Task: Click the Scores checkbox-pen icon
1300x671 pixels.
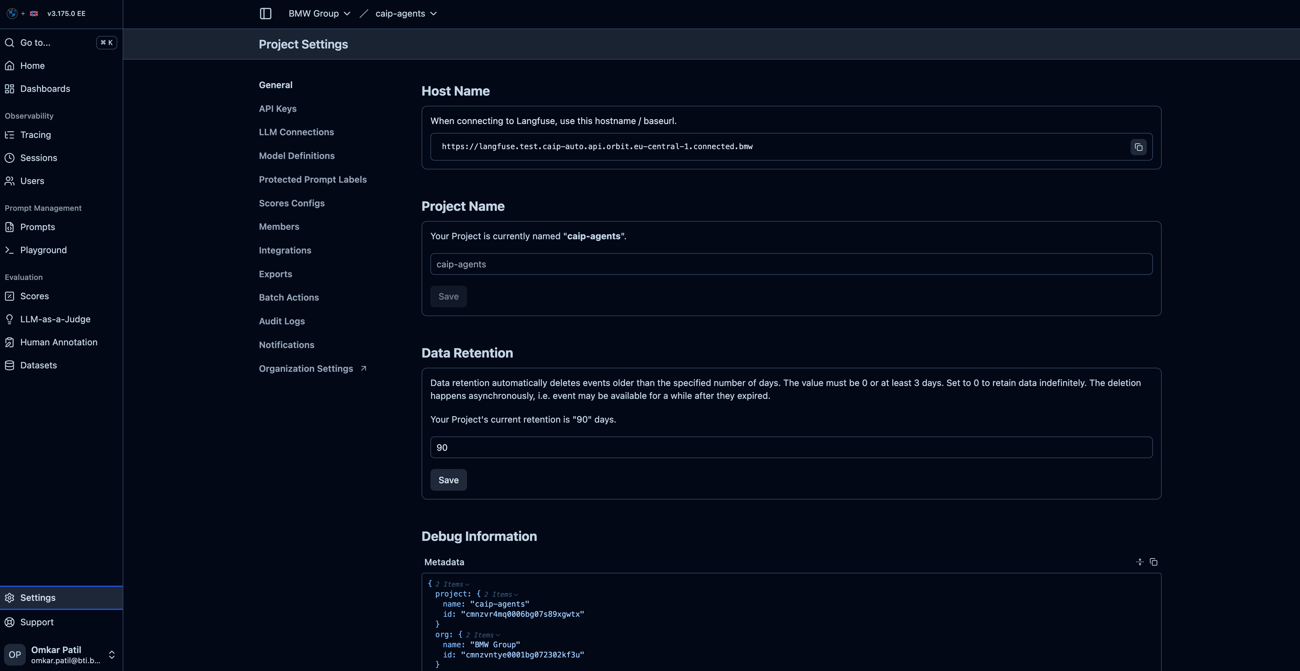Action: pyautogui.click(x=9, y=296)
